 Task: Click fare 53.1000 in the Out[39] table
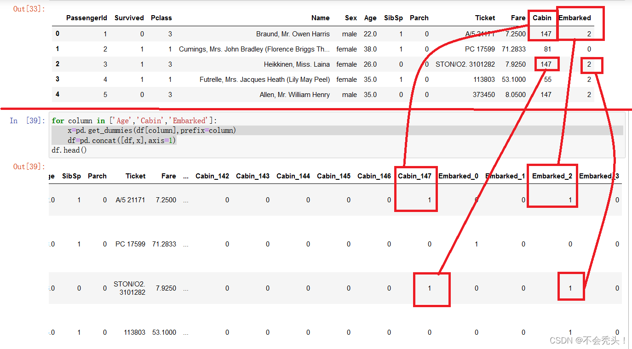pyautogui.click(x=164, y=332)
